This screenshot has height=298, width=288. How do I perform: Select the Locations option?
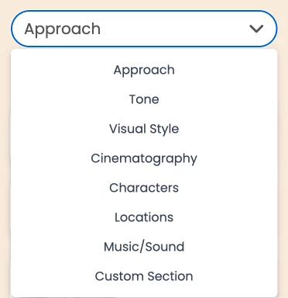pyautogui.click(x=144, y=217)
